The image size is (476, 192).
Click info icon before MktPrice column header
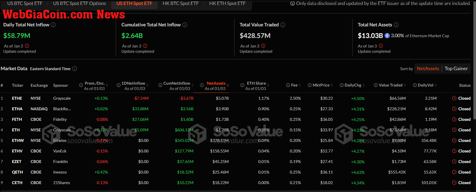point(310,85)
